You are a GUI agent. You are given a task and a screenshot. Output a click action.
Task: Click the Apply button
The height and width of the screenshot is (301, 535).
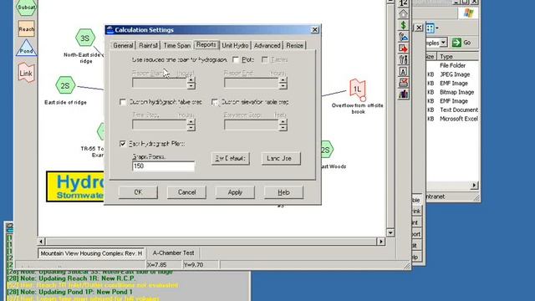click(235, 192)
